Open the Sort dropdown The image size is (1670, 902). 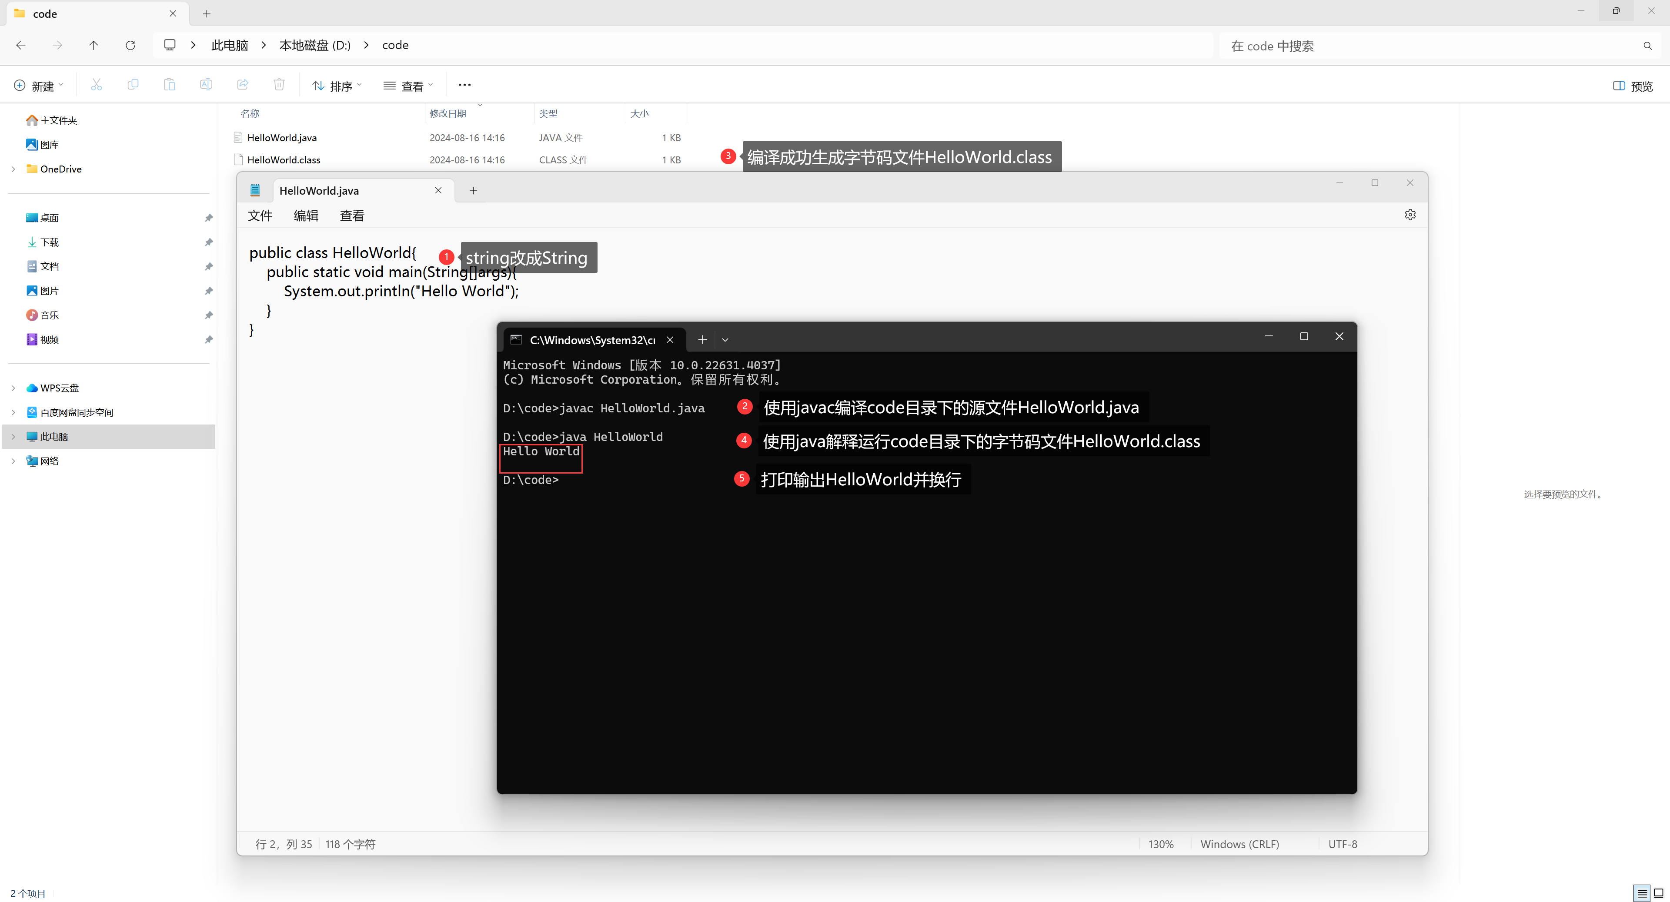tap(337, 86)
